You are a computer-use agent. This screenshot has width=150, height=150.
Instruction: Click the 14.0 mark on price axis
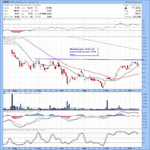coord(144,38)
